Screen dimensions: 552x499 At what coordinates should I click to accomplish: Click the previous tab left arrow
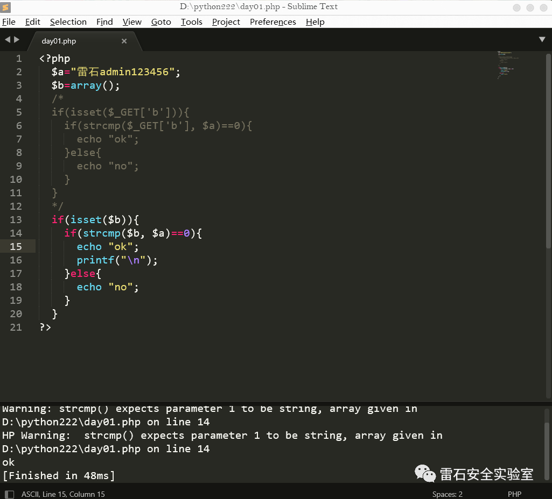pyautogui.click(x=8, y=40)
